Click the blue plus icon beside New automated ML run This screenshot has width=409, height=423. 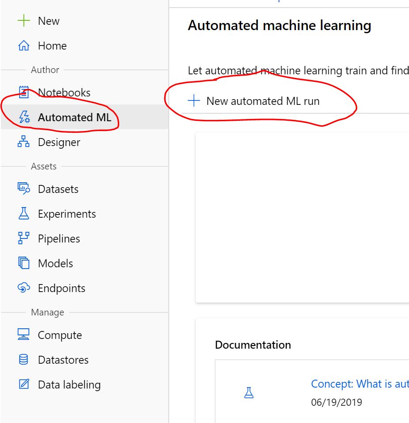(x=194, y=101)
